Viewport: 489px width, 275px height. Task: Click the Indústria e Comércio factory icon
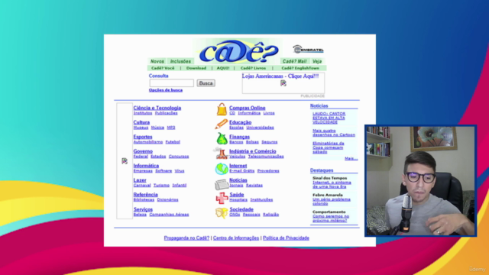[x=221, y=153]
